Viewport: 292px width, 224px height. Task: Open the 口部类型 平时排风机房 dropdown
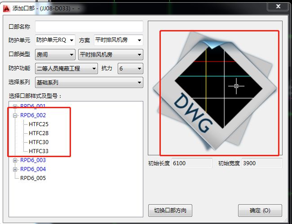[111, 54]
